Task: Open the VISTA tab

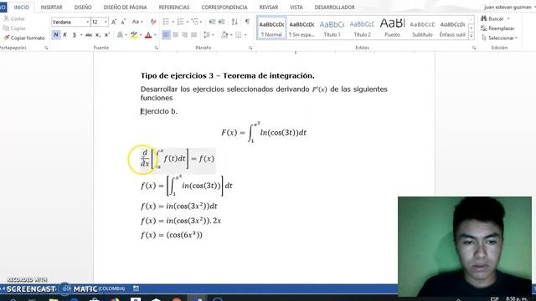Action: coord(296,8)
